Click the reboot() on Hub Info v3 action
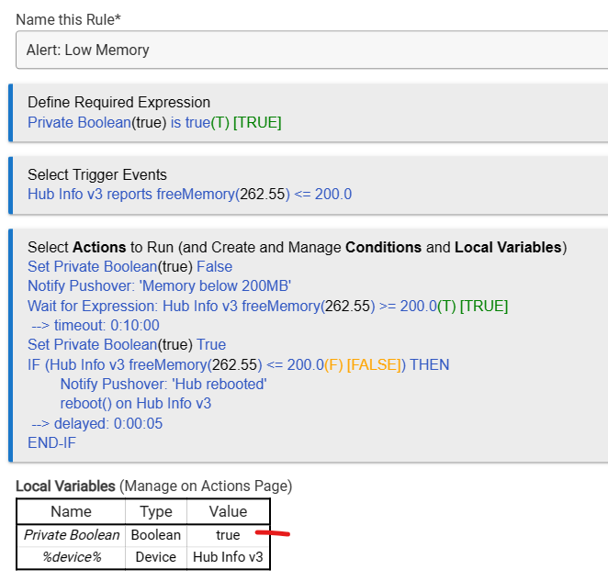Image resolution: width=608 pixels, height=581 pixels. pyautogui.click(x=136, y=404)
